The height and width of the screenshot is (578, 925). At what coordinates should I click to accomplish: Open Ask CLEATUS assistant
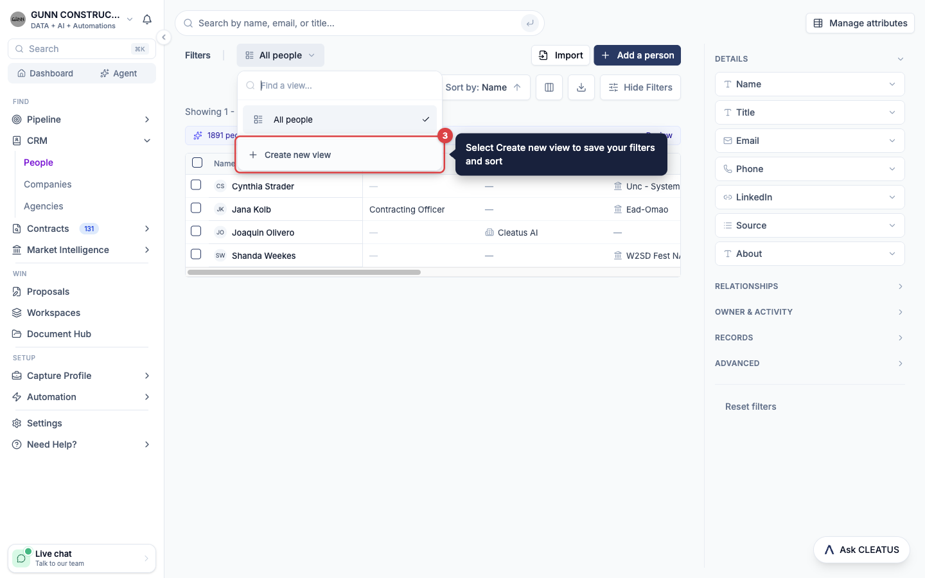(x=861, y=550)
